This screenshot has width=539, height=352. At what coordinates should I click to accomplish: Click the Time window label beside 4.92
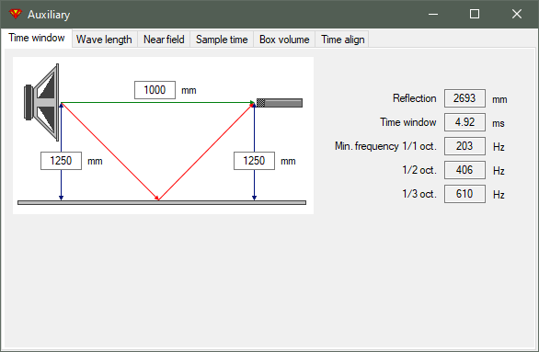pyautogui.click(x=408, y=122)
